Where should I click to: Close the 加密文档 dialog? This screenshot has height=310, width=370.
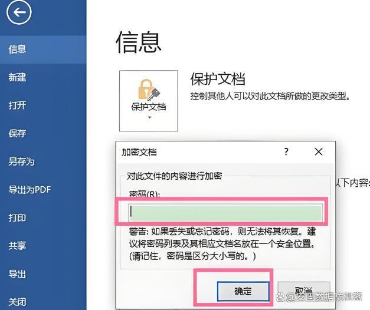[x=319, y=151]
